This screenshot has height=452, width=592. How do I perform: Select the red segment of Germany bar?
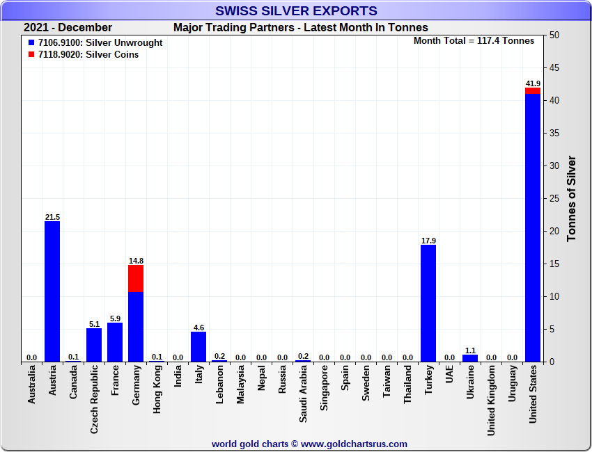point(136,278)
